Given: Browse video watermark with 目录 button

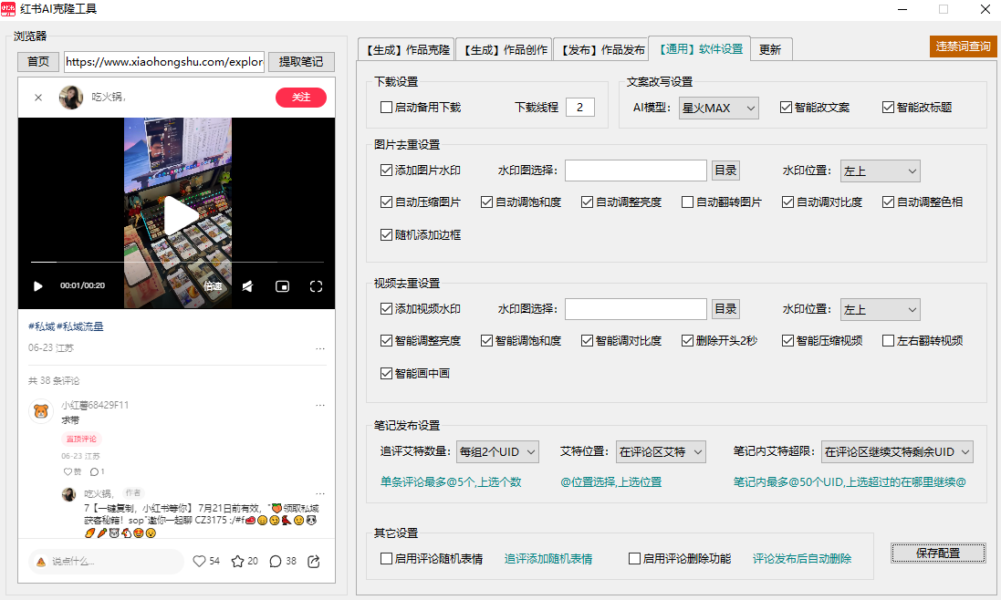Looking at the screenshot, I should pos(725,308).
